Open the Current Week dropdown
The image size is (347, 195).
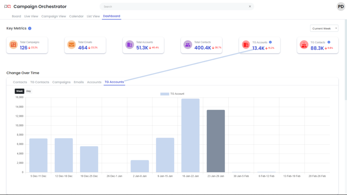pyautogui.click(x=324, y=28)
